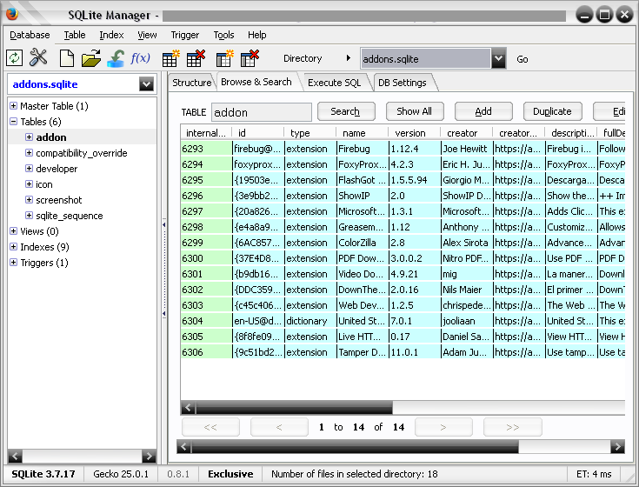The width and height of the screenshot is (639, 487).
Task: Click the Drop Column icon with red X
Action: [250, 58]
